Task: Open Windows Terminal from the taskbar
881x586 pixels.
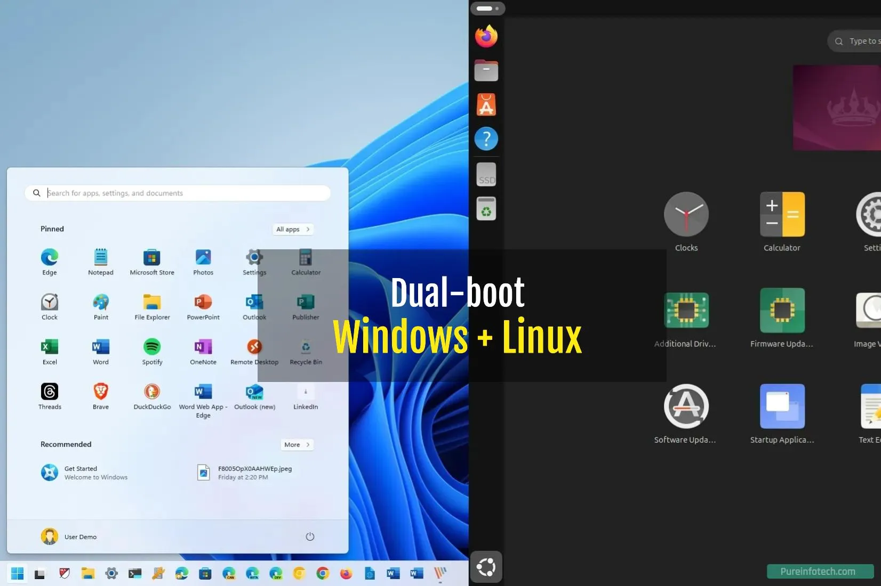Action: (x=135, y=574)
